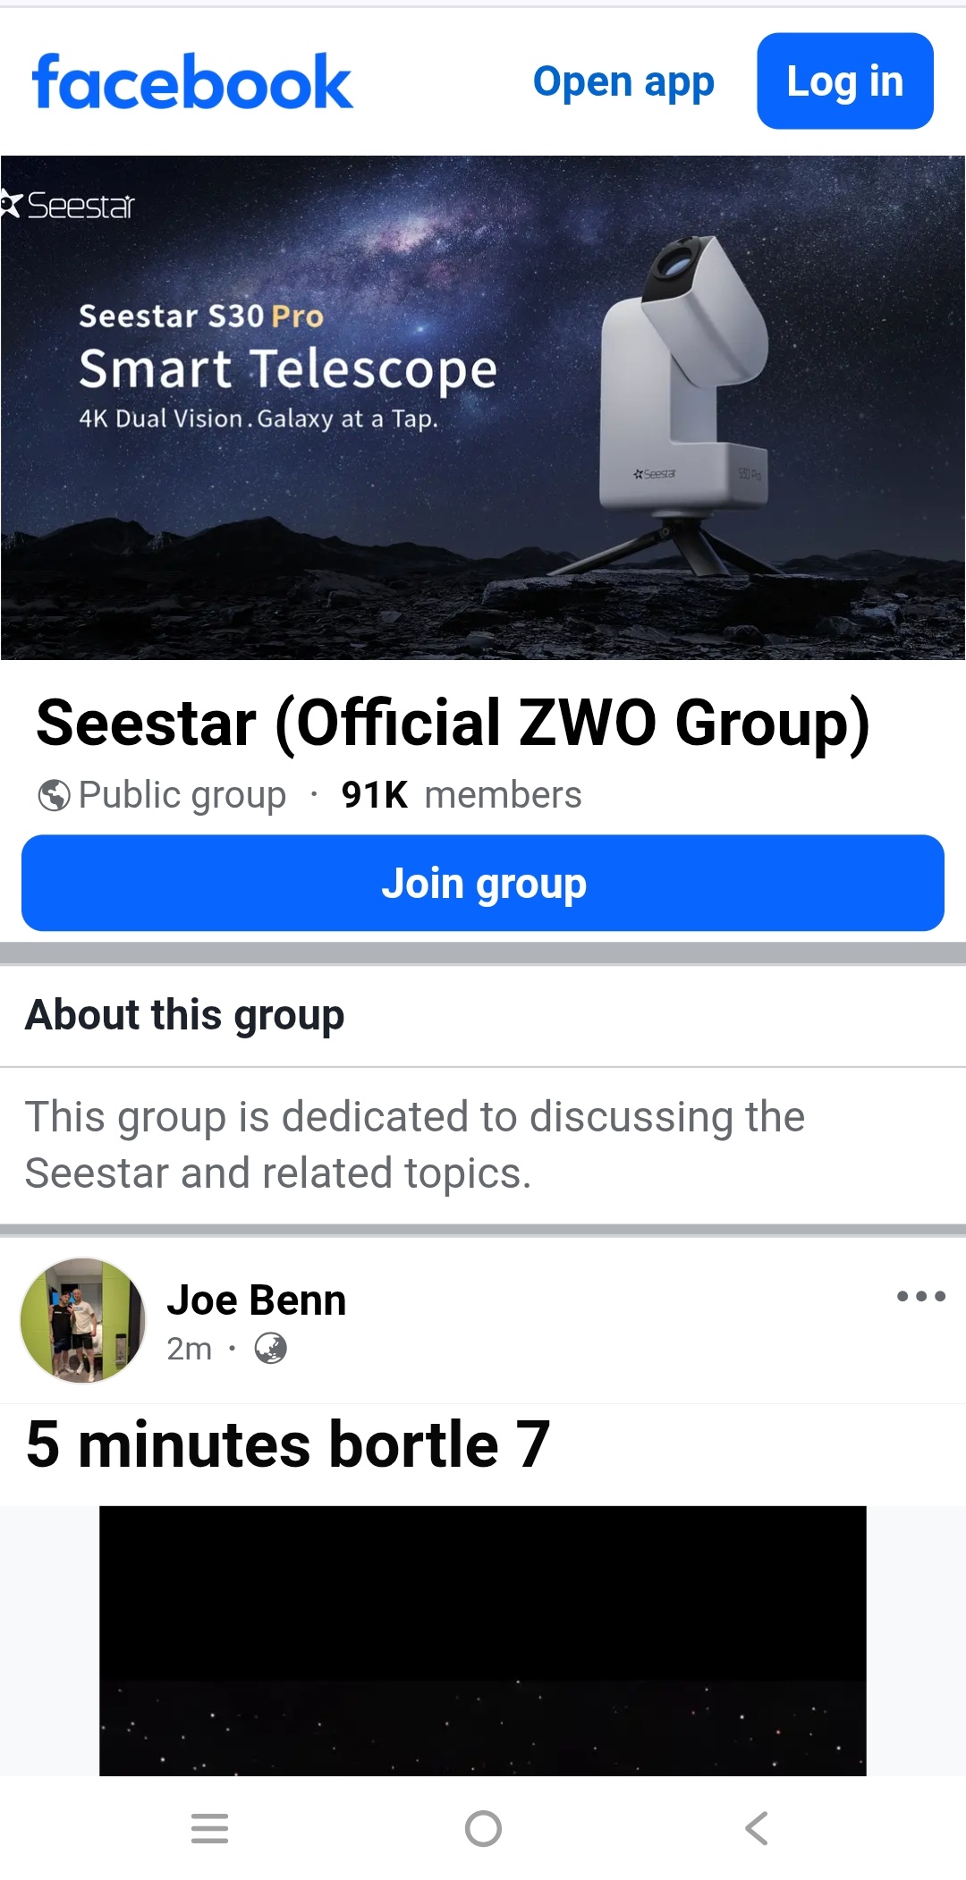Viewport: 966px width, 1880px height.
Task: Click the Facebook logo
Action: pyautogui.click(x=192, y=82)
